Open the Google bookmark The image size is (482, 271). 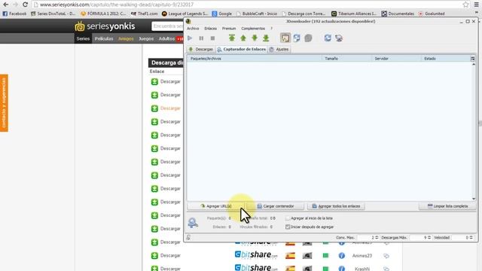pos(222,14)
